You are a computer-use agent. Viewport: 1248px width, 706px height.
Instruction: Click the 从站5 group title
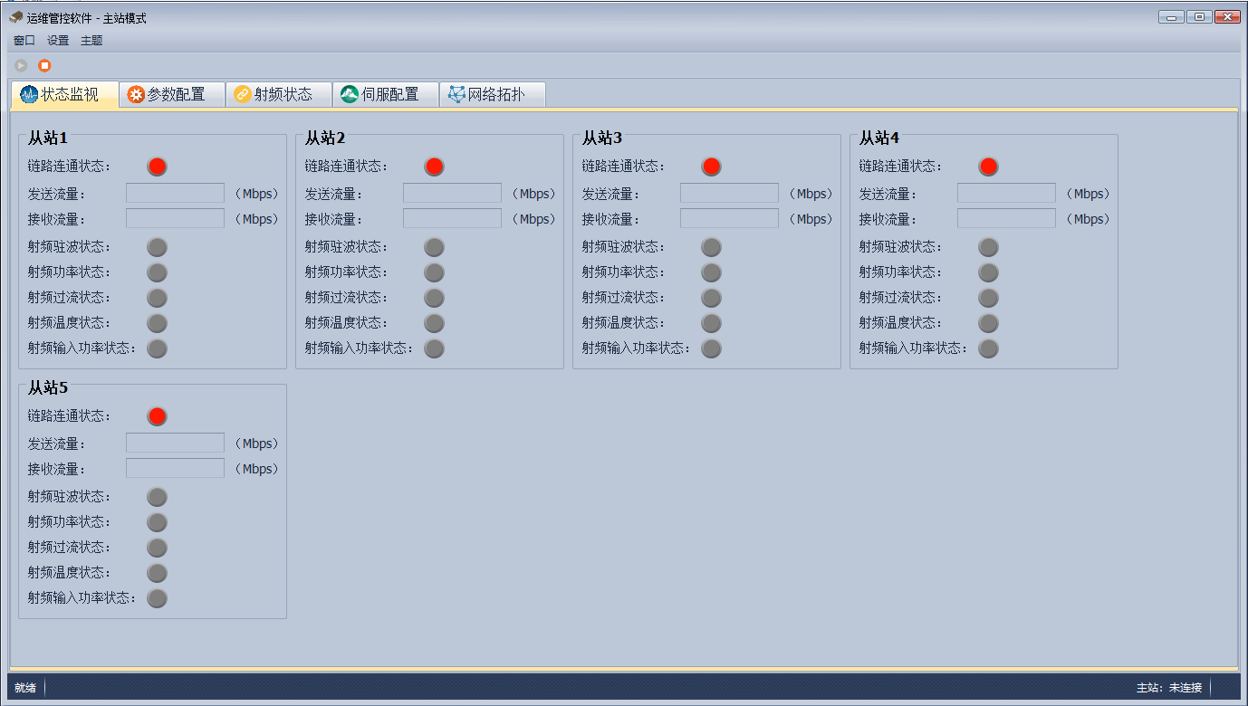[48, 387]
